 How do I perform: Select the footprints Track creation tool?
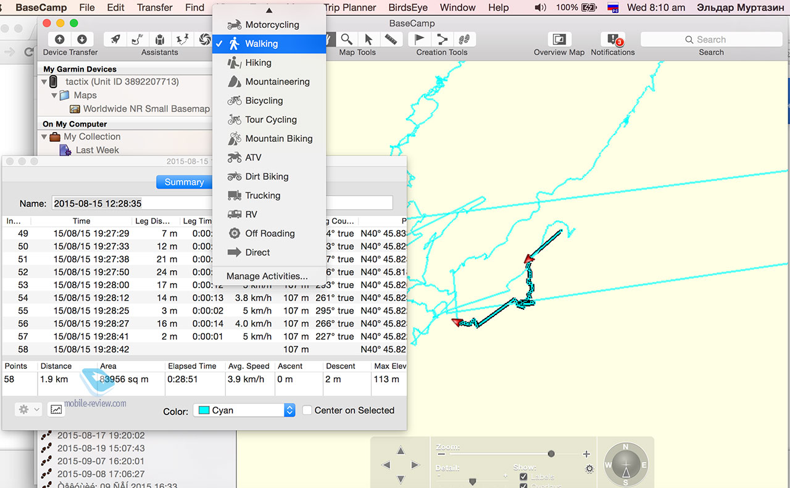pyautogui.click(x=464, y=39)
